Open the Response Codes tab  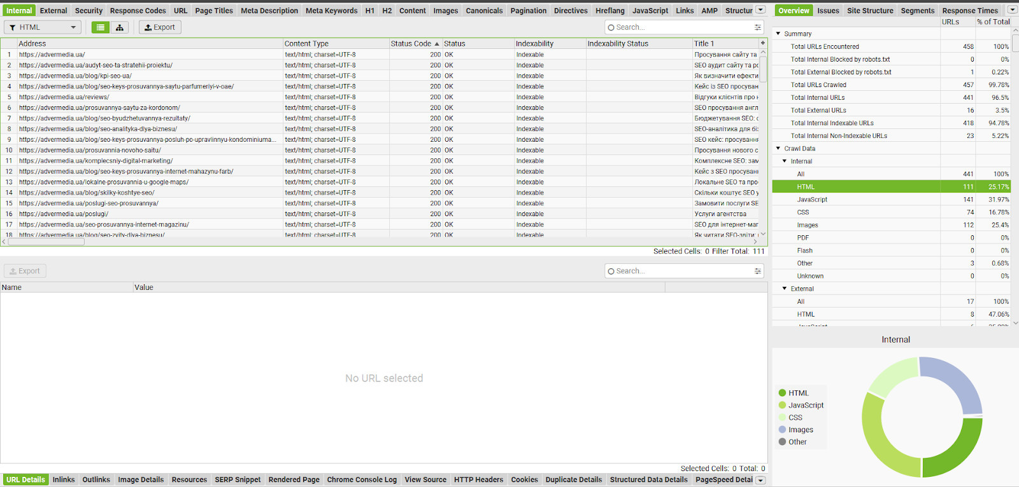click(x=138, y=10)
